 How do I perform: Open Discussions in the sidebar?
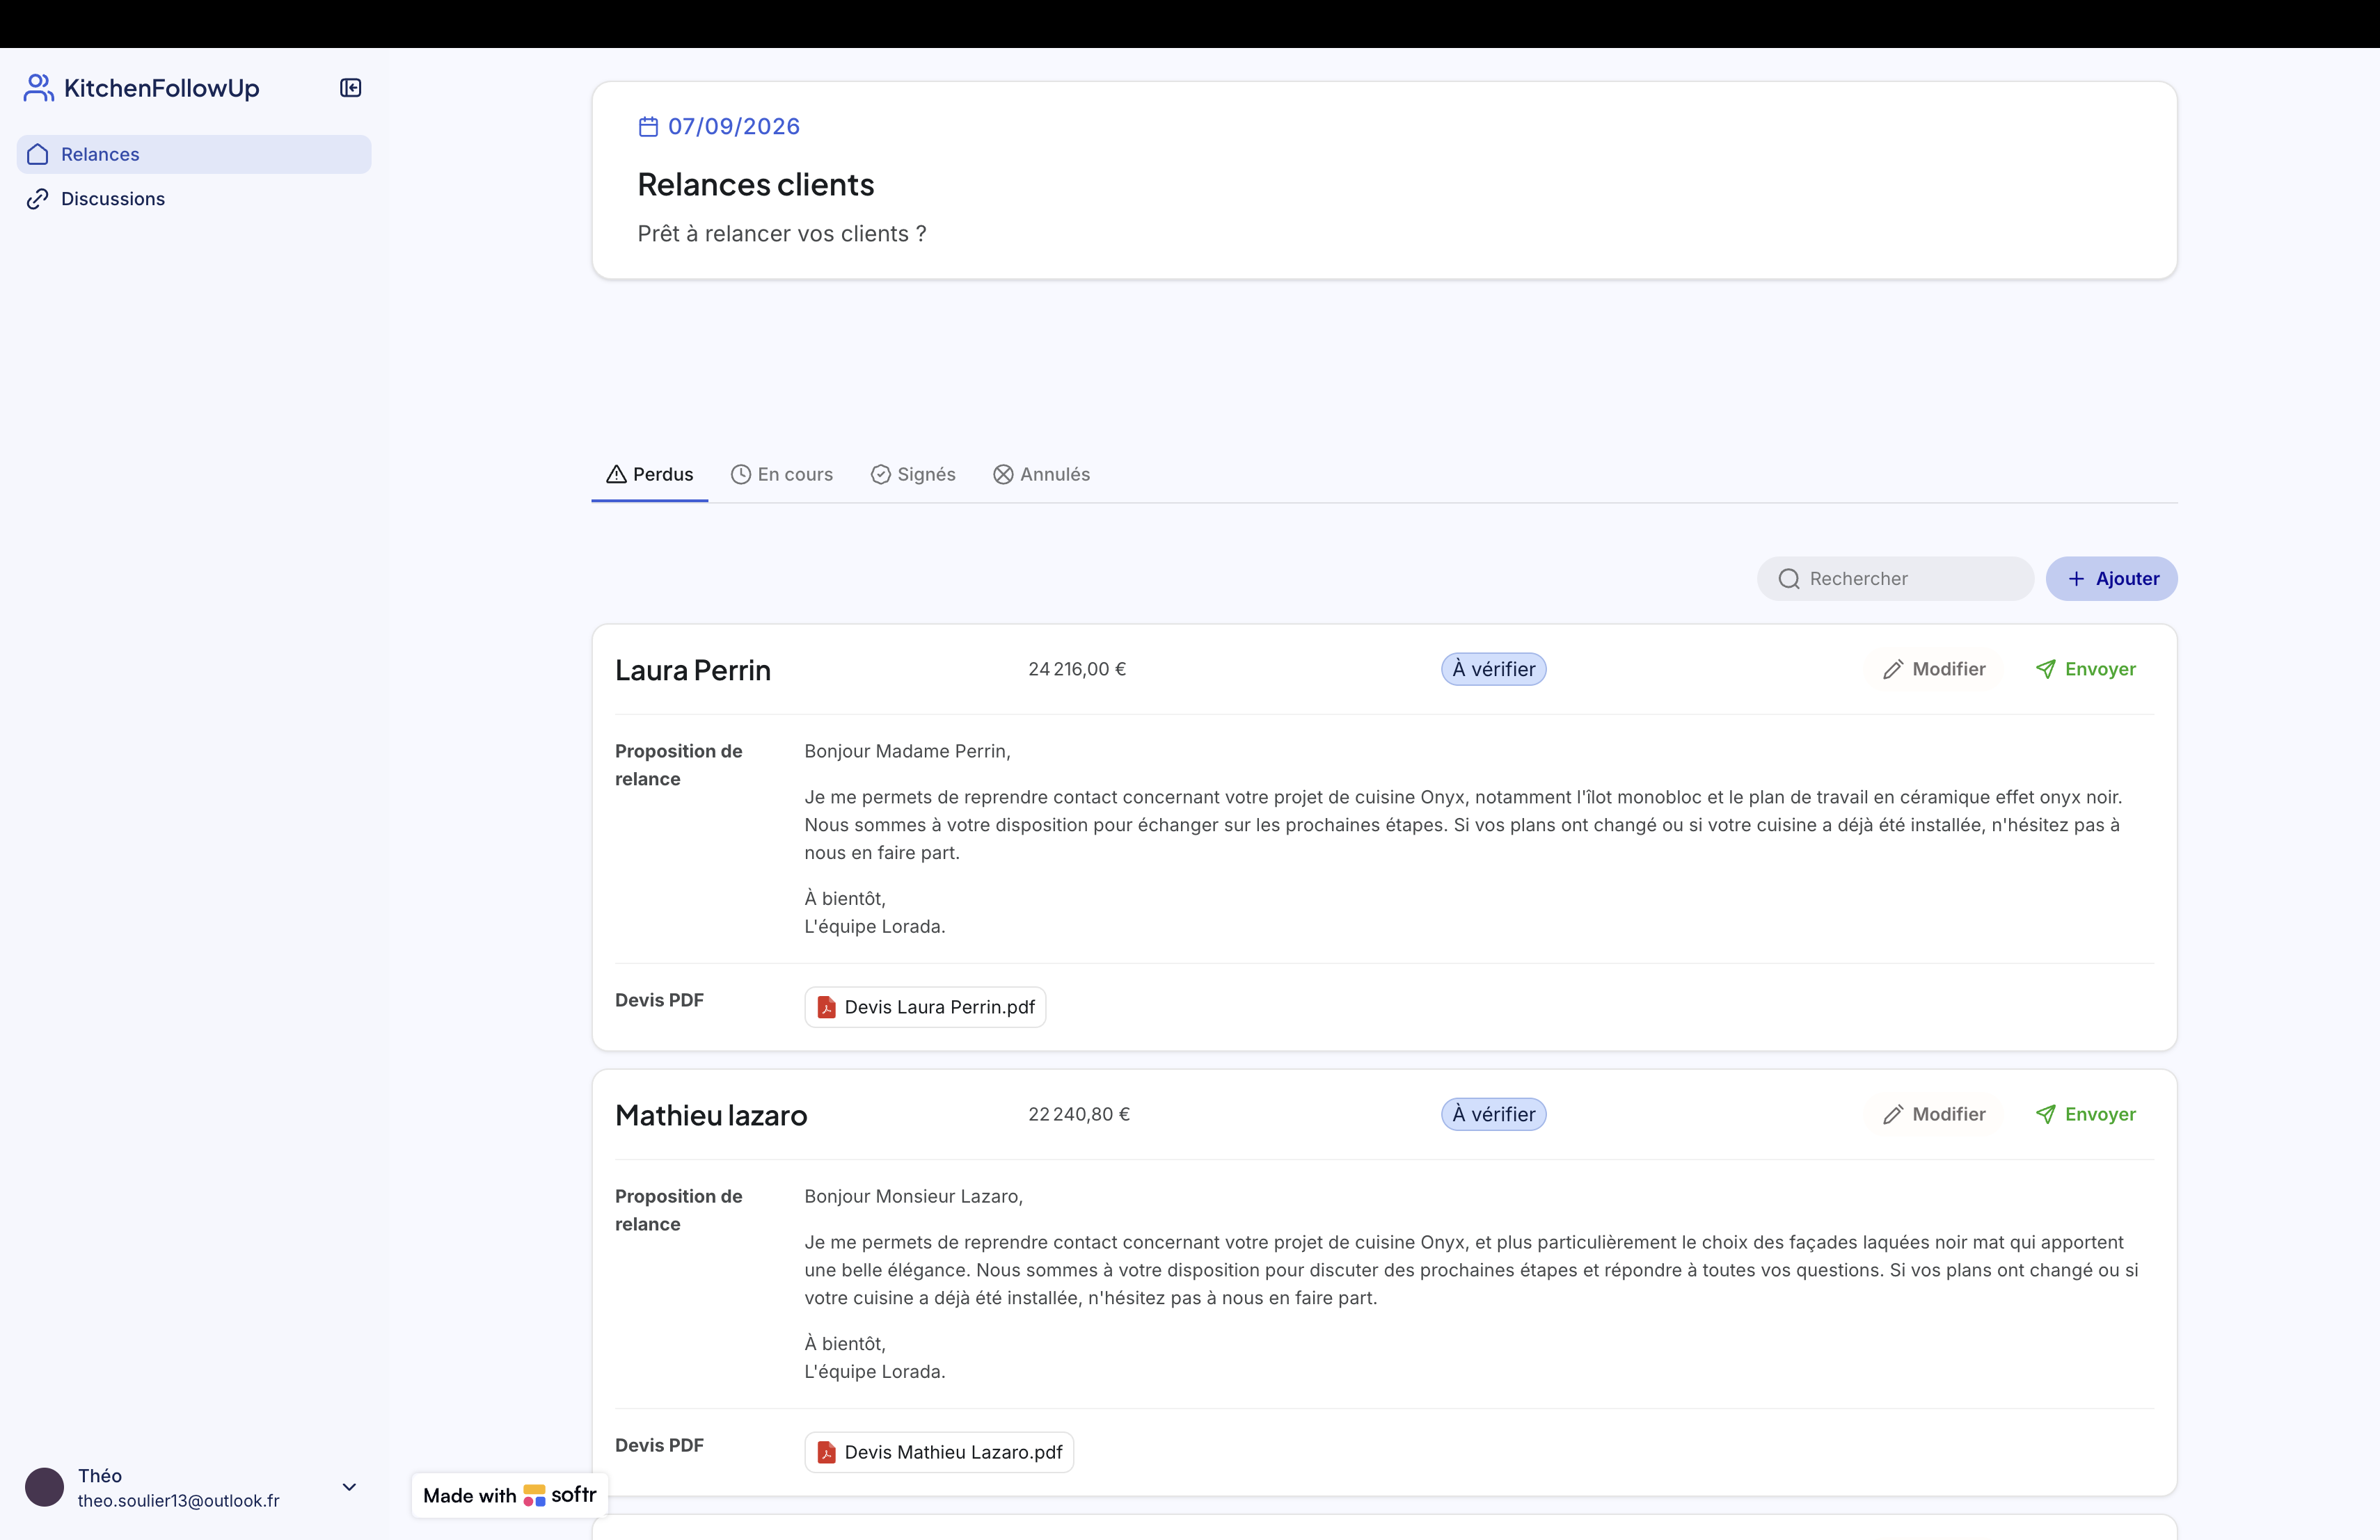tap(194, 199)
